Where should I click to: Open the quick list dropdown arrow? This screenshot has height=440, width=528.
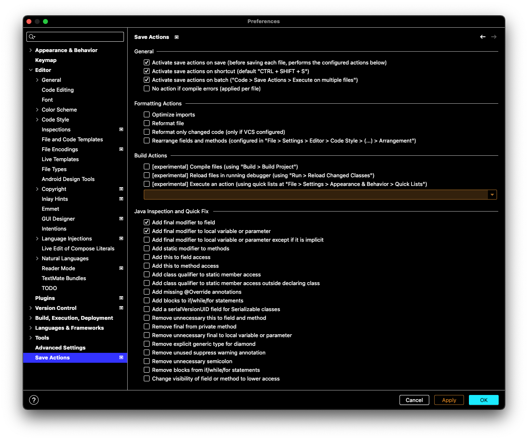[x=492, y=195]
